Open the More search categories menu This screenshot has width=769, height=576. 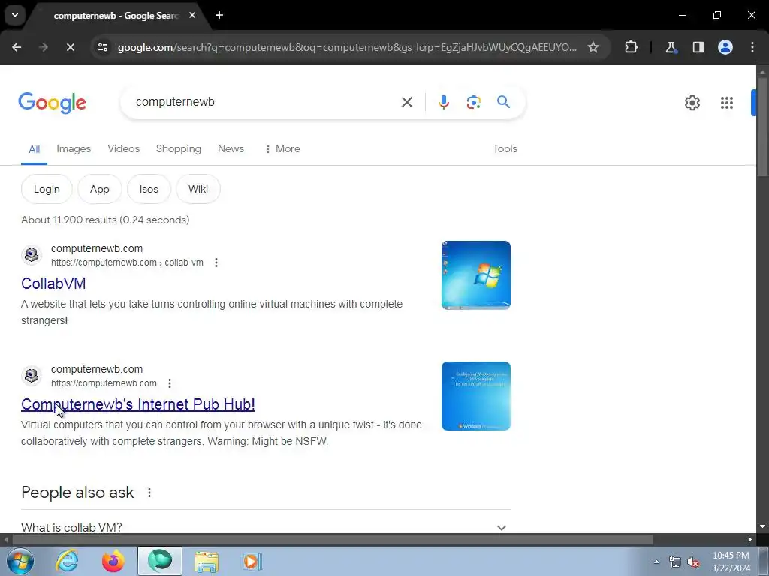point(282,149)
